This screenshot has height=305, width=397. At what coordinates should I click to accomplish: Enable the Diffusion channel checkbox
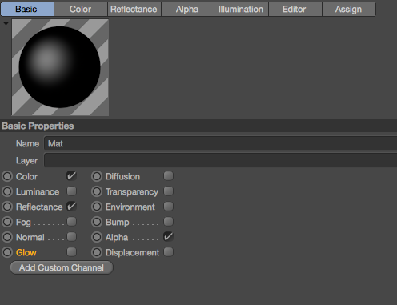pos(168,176)
